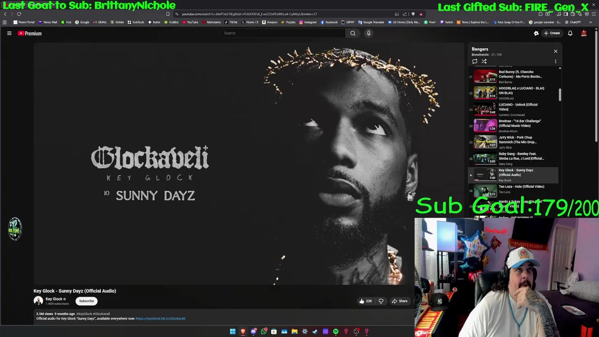The width and height of the screenshot is (599, 337).
Task: Open Key Glock channel name link
Action: click(x=54, y=299)
